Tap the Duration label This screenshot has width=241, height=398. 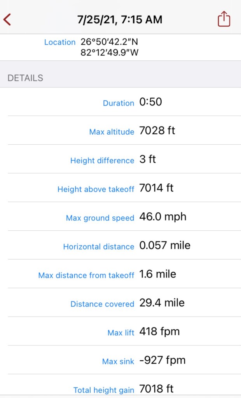(118, 103)
